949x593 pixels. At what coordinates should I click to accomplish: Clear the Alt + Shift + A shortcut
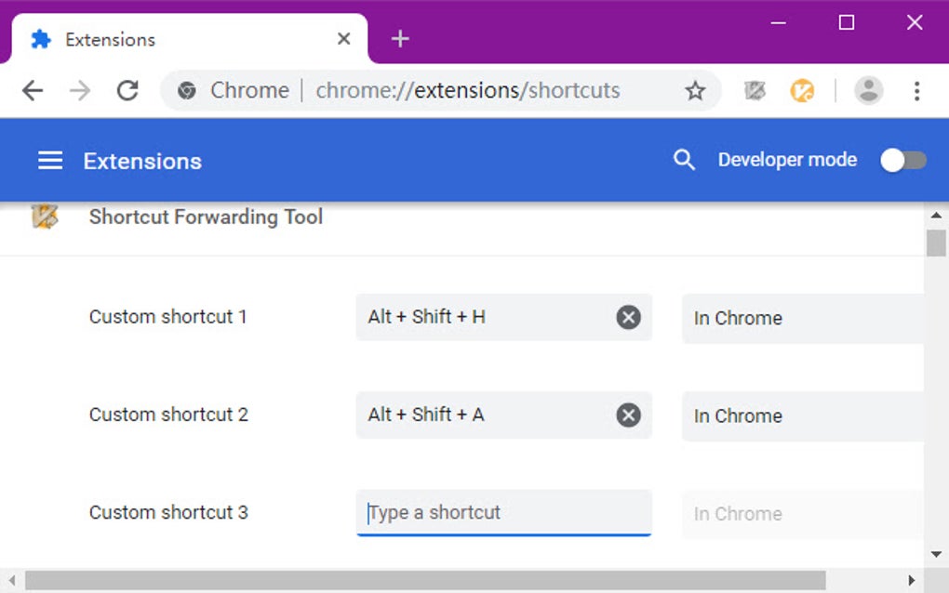coord(628,415)
